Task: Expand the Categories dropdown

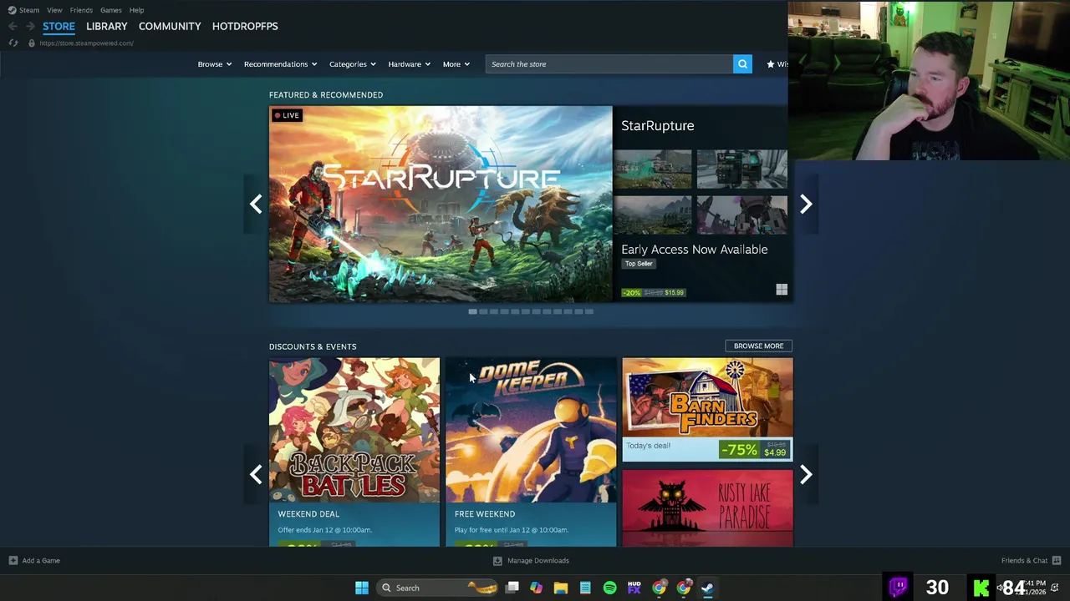Action: click(353, 64)
